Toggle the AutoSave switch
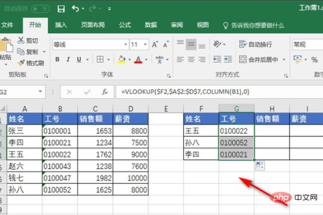The width and height of the screenshot is (323, 215). (40, 9)
